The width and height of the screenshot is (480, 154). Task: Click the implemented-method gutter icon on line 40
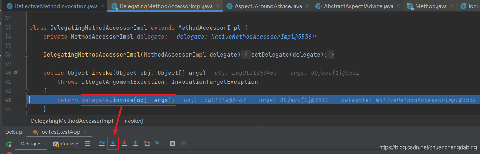16,73
